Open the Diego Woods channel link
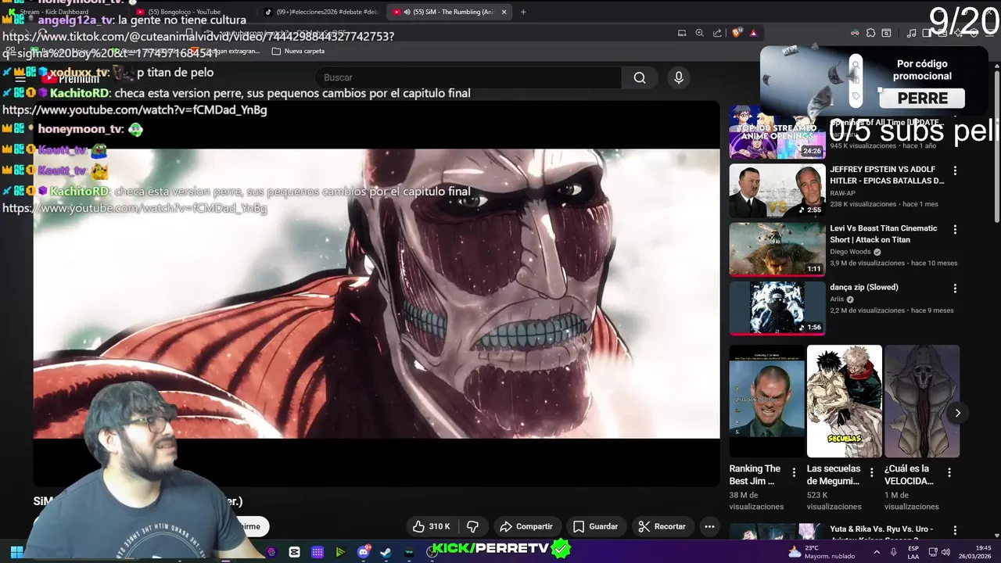1001x563 pixels. coord(850,252)
